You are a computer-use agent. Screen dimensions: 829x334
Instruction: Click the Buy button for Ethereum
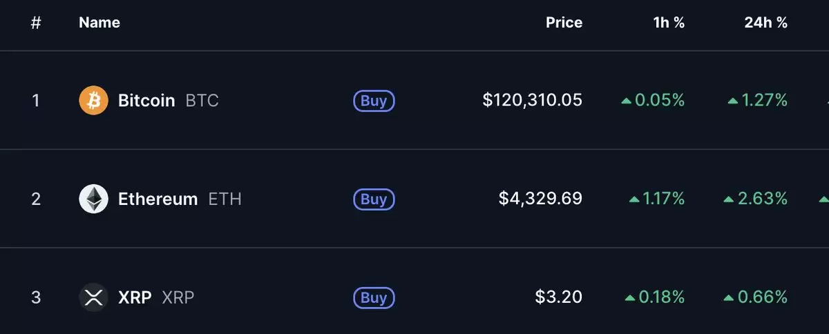click(374, 199)
